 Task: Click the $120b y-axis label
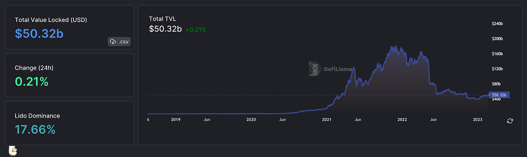[497, 69]
